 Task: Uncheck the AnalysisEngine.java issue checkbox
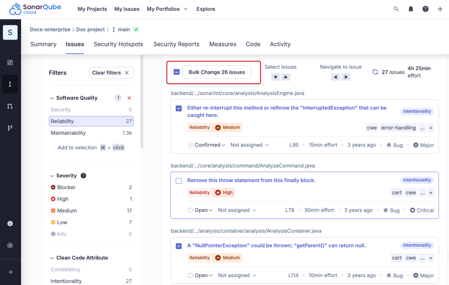point(179,108)
